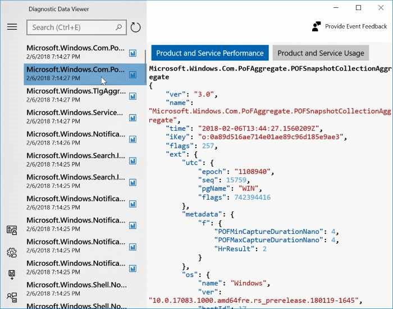
Task: Click the magnifier icon in the search box
Action: tap(119, 27)
